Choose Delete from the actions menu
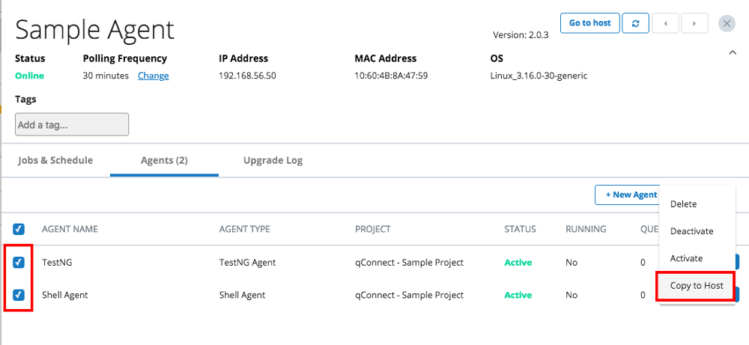Image resolution: width=749 pixels, height=345 pixels. [683, 204]
